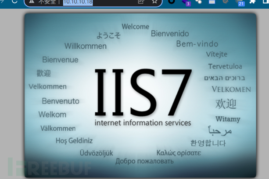The width and height of the screenshot is (269, 179).
Task: Click the grey gear extension icon
Action: pos(226,2)
